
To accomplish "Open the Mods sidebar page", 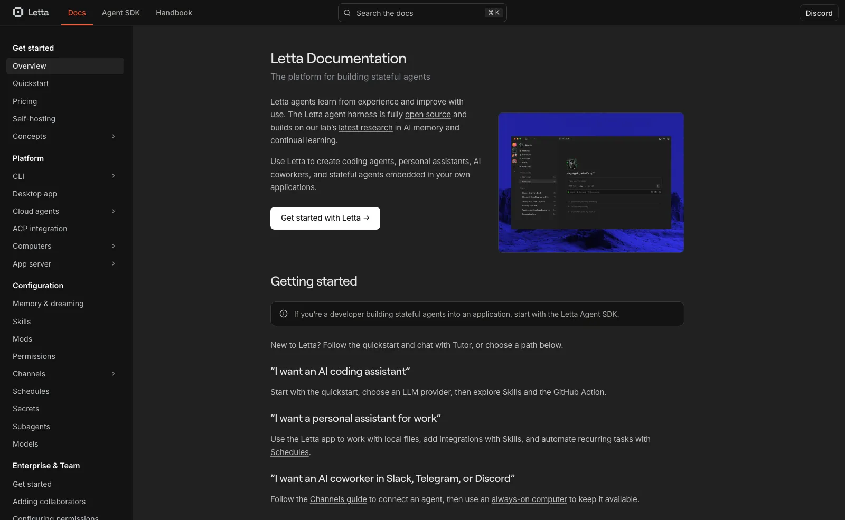I will click(22, 339).
